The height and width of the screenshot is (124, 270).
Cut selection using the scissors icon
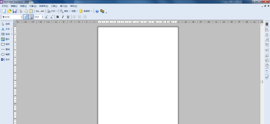click(21, 11)
